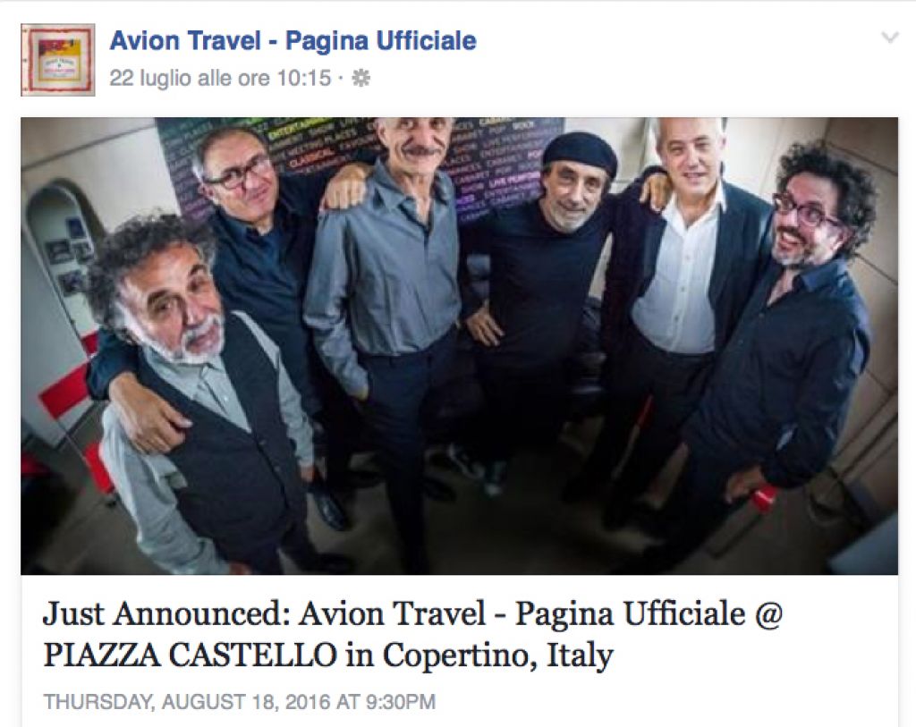The width and height of the screenshot is (916, 727).
Task: Click the 9:30PM time in the event date
Action: 400,701
